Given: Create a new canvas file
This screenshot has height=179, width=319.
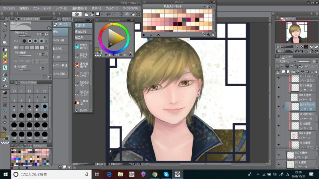Looking at the screenshot, I should (86, 14).
